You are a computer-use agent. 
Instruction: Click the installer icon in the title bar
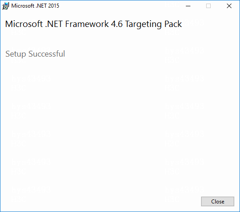click(x=5, y=6)
